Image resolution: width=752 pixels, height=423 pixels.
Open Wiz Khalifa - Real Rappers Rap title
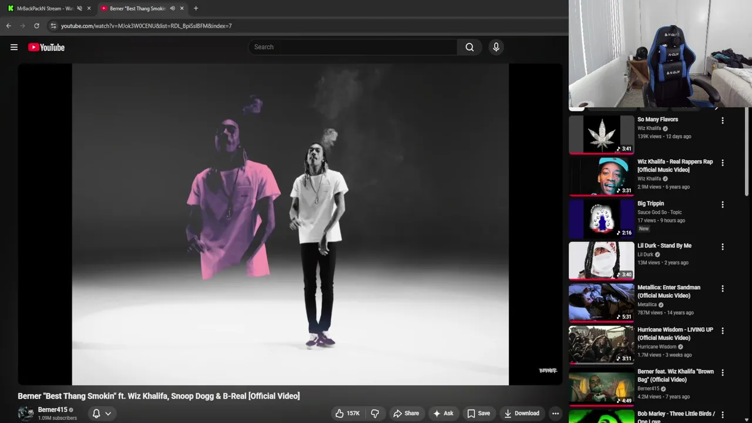point(675,166)
